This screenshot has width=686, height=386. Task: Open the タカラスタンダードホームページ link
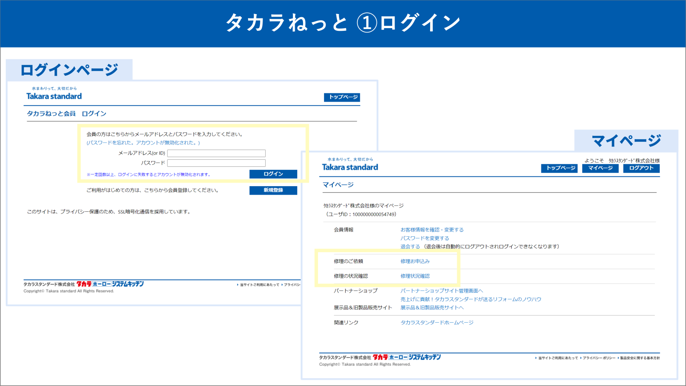pos(437,323)
